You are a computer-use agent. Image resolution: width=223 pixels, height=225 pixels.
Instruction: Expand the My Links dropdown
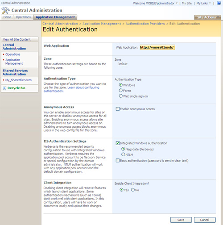(203, 3)
